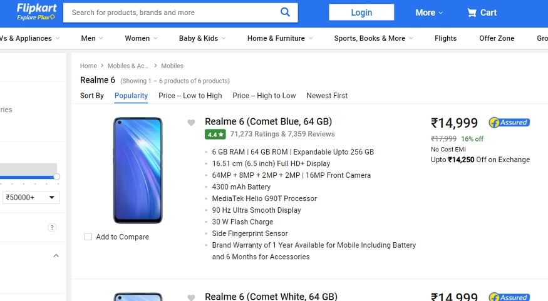Viewport: 548px width, 301px height.
Task: Click the search magnifier icon
Action: (285, 13)
